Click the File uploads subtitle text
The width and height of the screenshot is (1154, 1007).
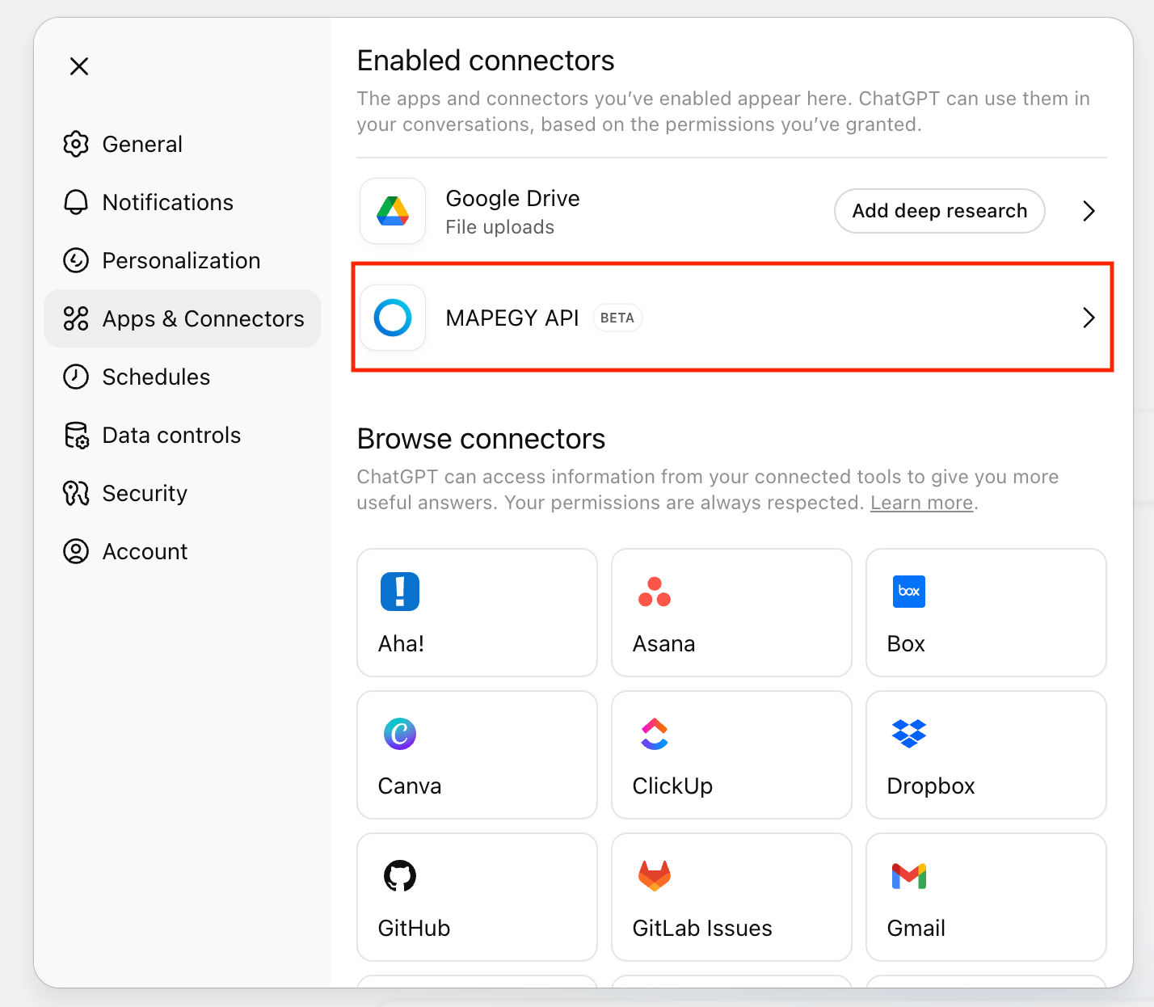pyautogui.click(x=500, y=227)
